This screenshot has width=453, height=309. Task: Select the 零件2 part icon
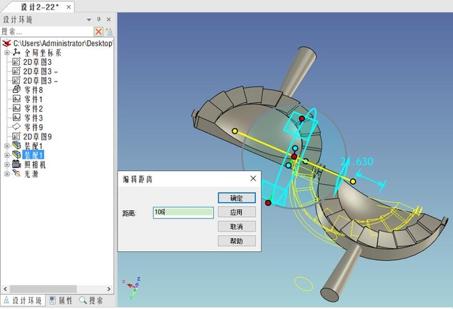[17, 108]
